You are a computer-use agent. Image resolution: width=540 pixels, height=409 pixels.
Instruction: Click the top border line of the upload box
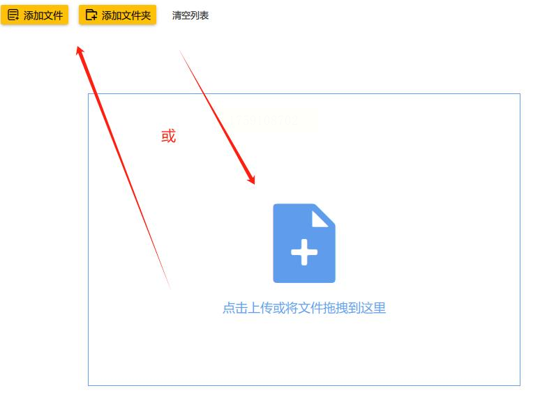(x=304, y=93)
